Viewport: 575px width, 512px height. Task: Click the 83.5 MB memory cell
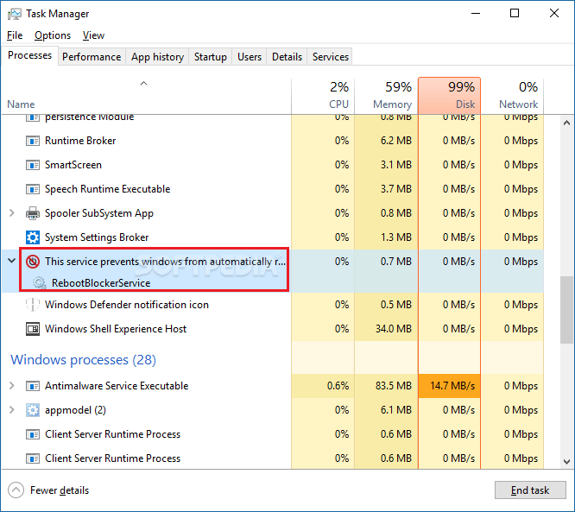[386, 386]
